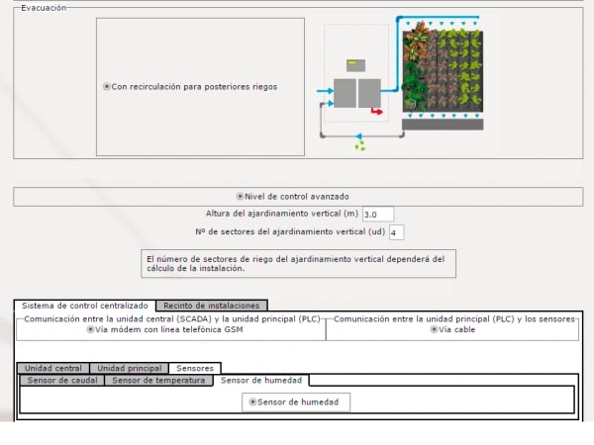Open the 'Sensor de caudal' tab
594x445 pixels.
coord(62,381)
